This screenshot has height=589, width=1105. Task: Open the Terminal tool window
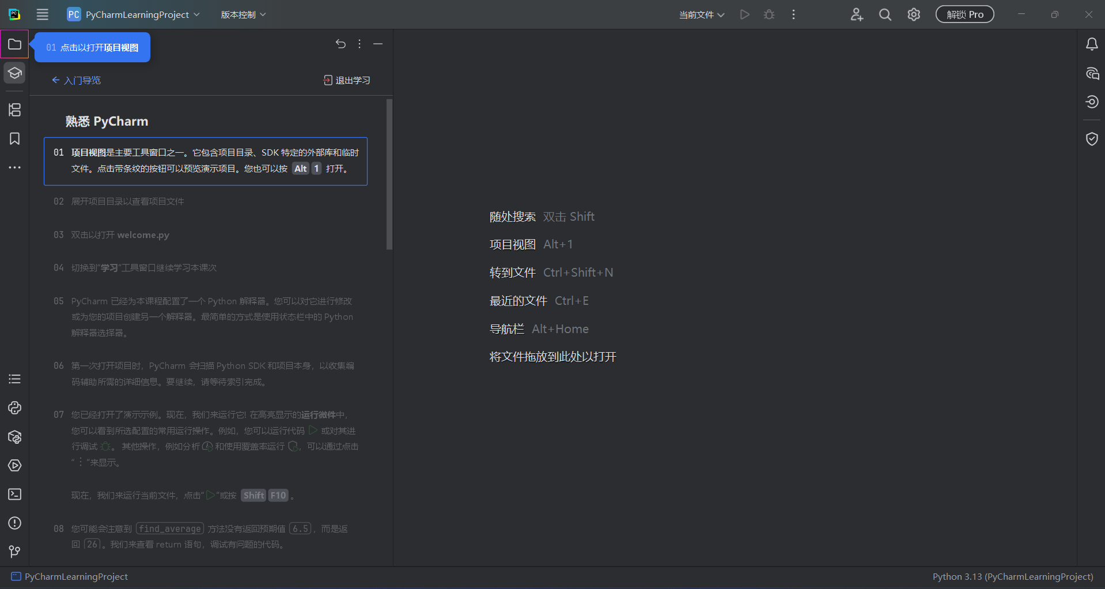click(x=14, y=494)
